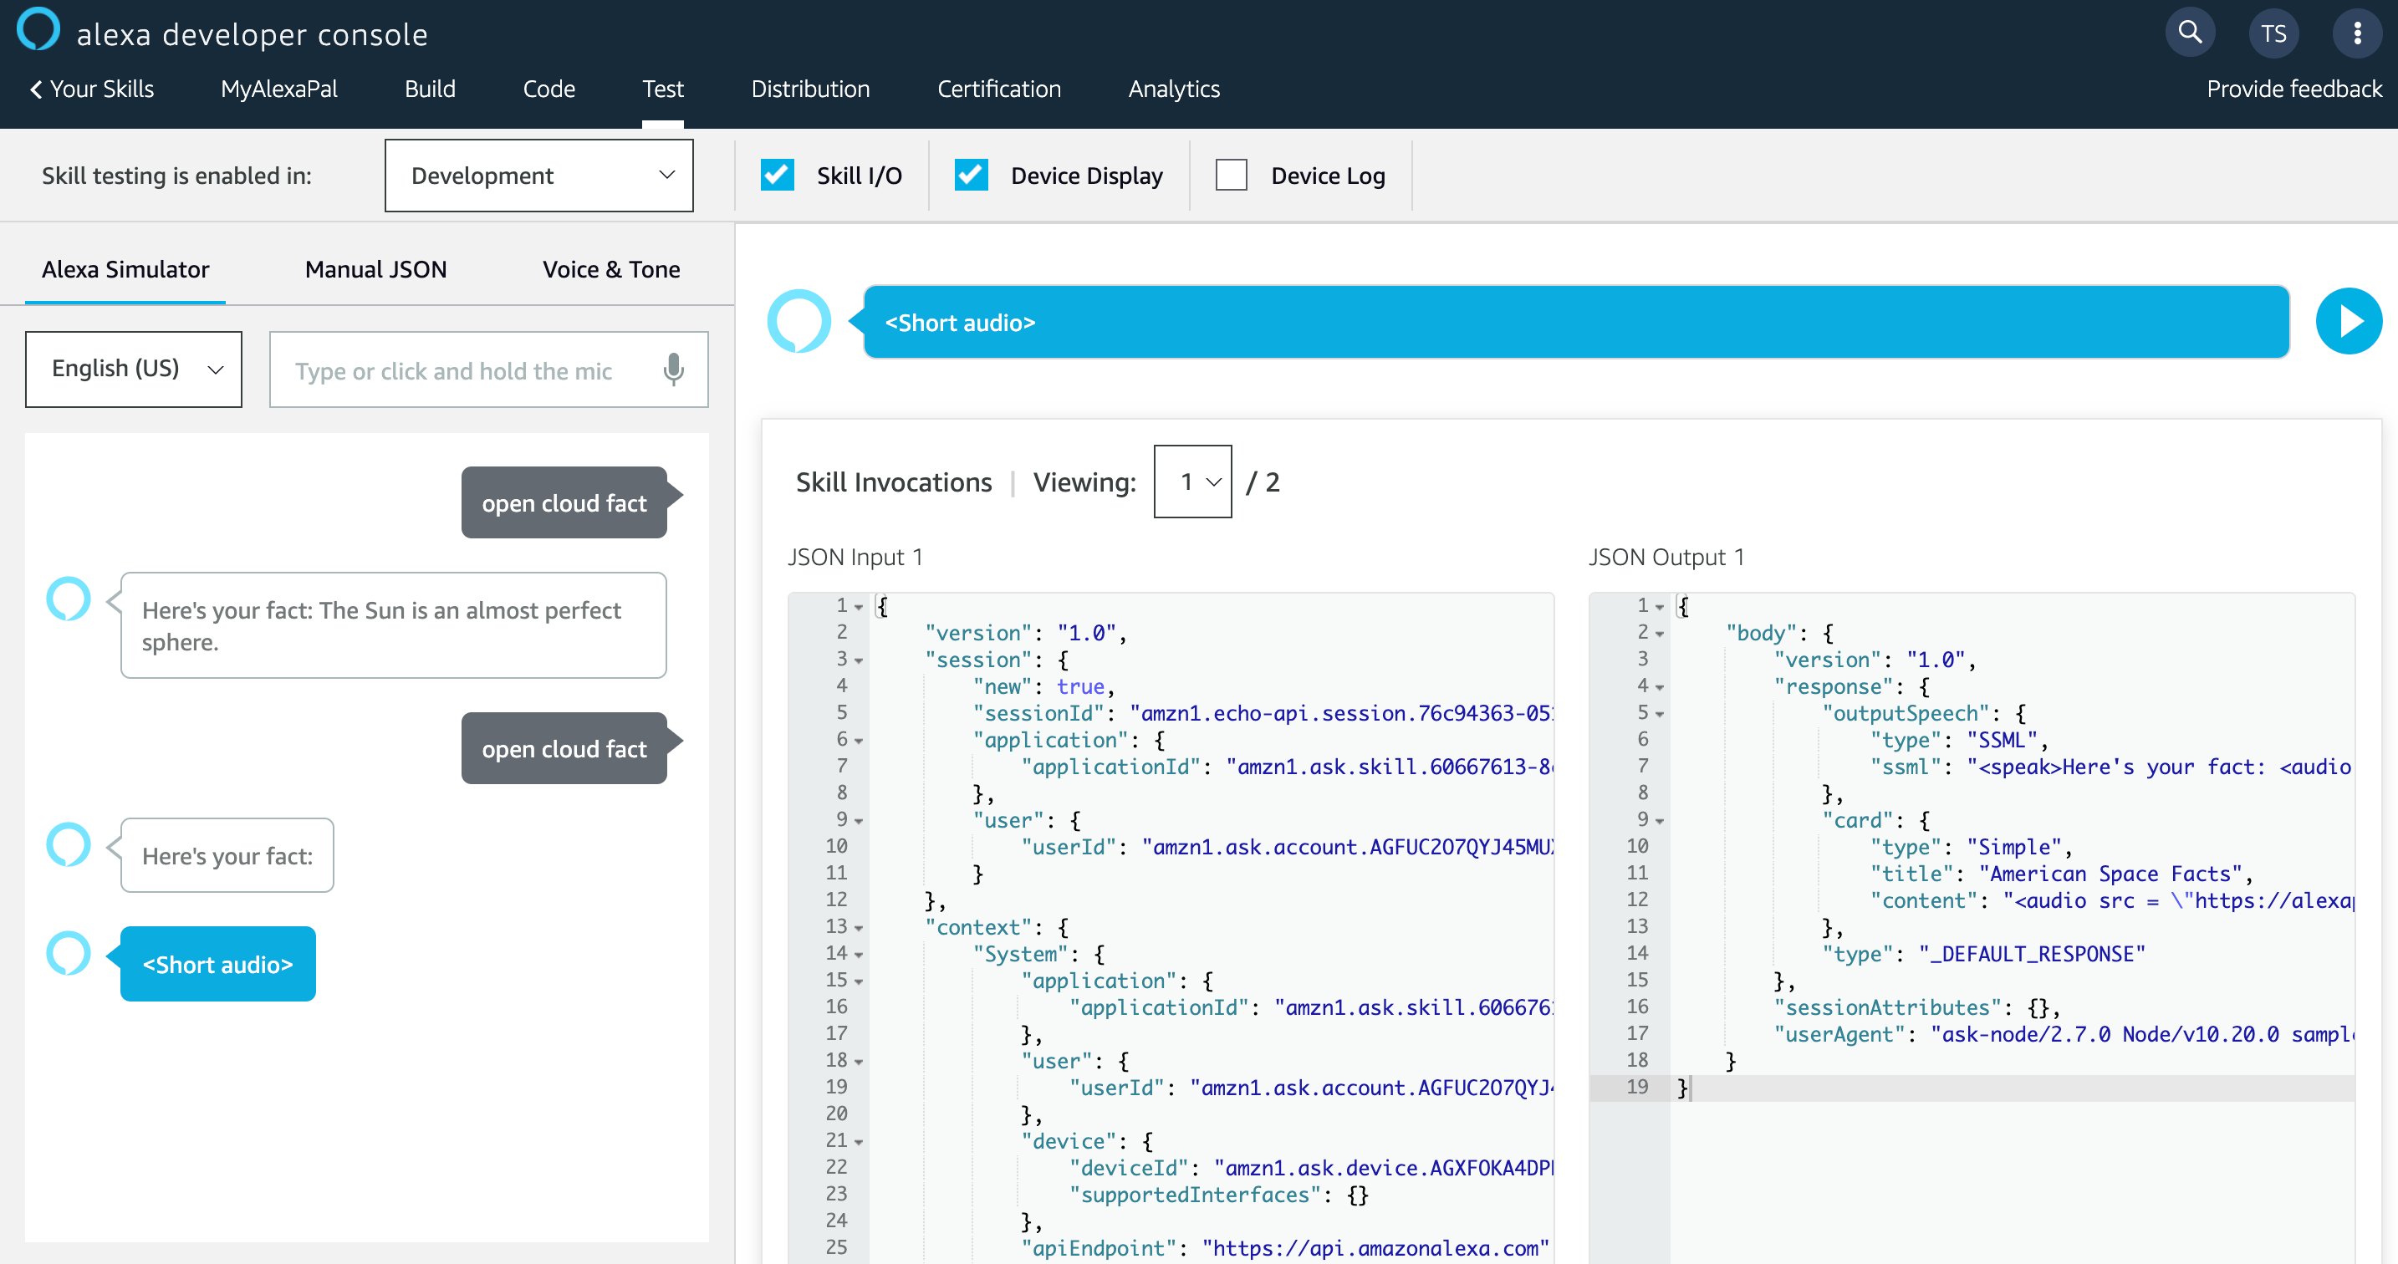Collapse the "card" block at output line 9
Screen dimensions: 2398x1264
pyautogui.click(x=1659, y=822)
